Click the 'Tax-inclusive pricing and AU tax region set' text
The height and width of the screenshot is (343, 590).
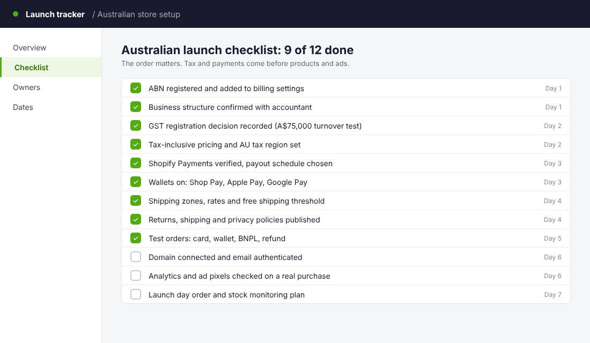pyautogui.click(x=224, y=145)
